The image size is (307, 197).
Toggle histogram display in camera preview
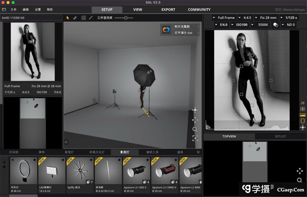tap(302, 115)
